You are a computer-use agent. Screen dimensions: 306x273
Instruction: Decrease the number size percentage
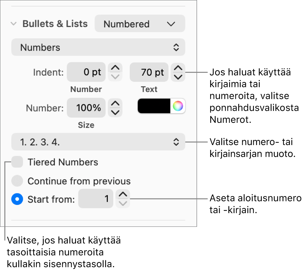pyautogui.click(x=115, y=112)
